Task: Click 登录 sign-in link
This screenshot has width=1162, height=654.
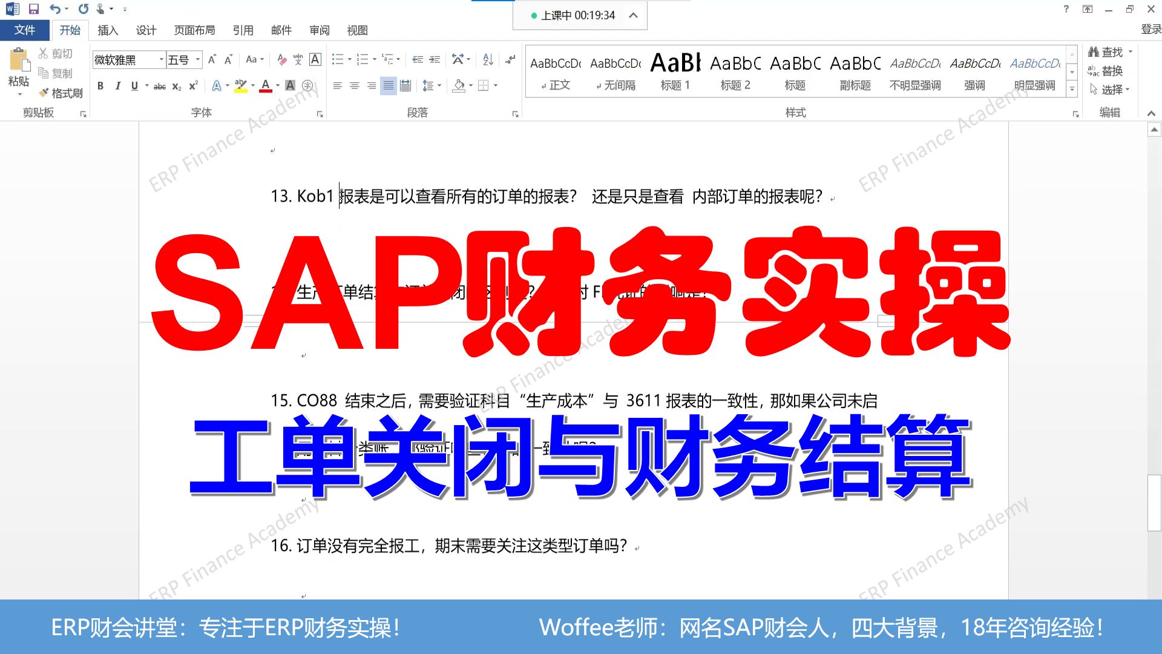Action: click(x=1151, y=29)
